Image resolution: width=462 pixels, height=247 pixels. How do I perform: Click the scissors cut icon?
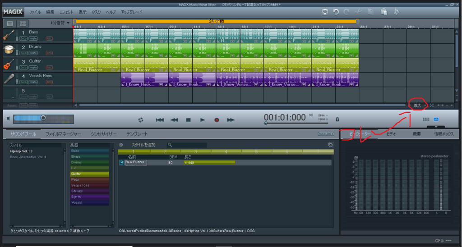[x=358, y=12]
